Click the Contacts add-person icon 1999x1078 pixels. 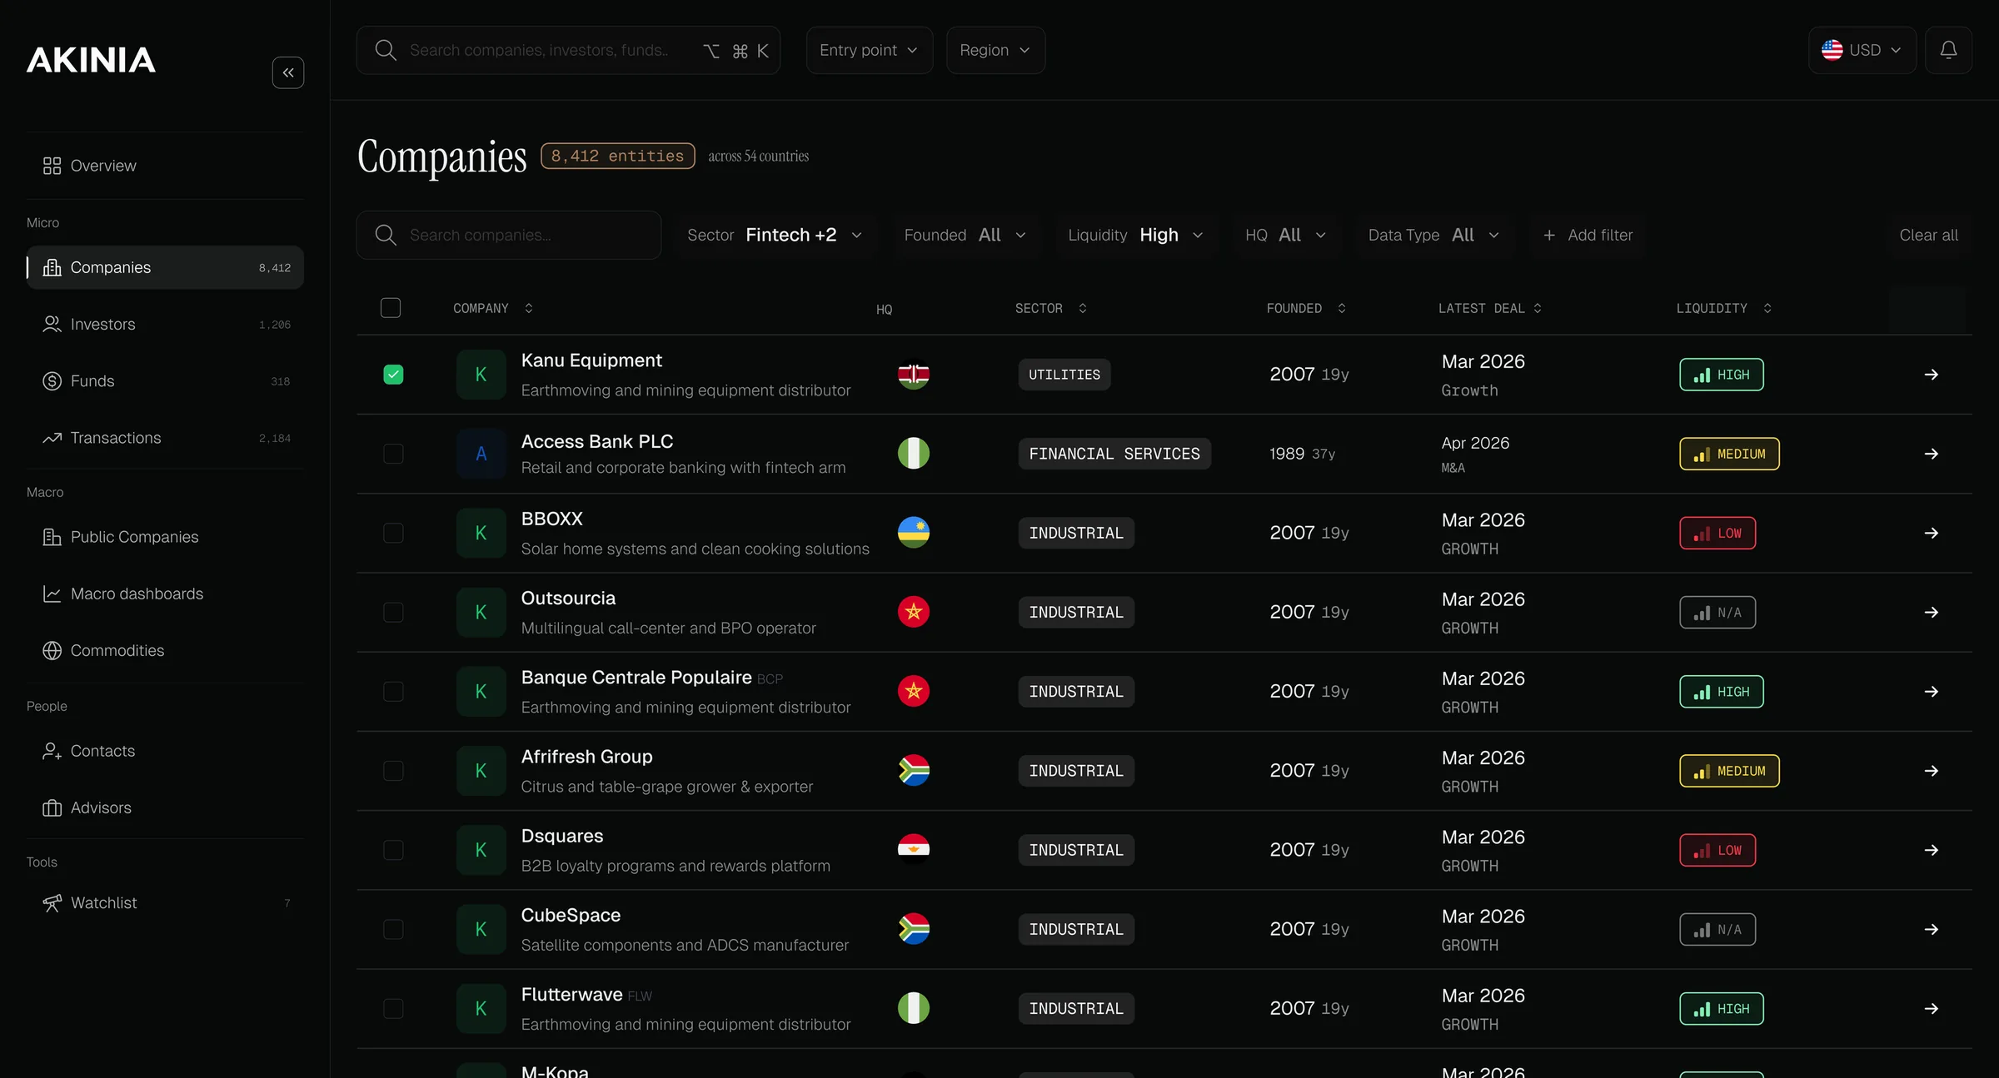(52, 751)
